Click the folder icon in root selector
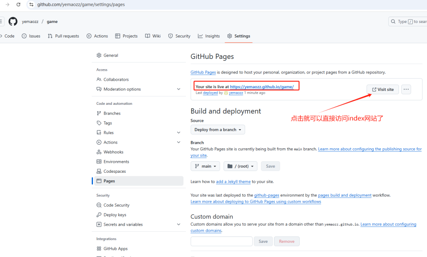This screenshot has width=427, height=257. point(230,166)
